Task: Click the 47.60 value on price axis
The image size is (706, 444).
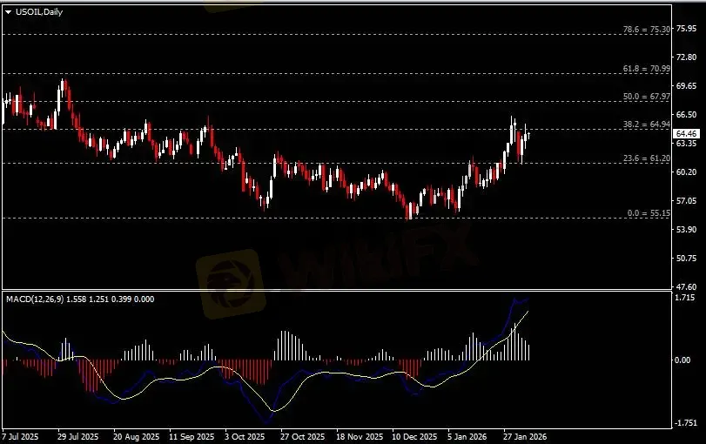Action: tap(687, 286)
